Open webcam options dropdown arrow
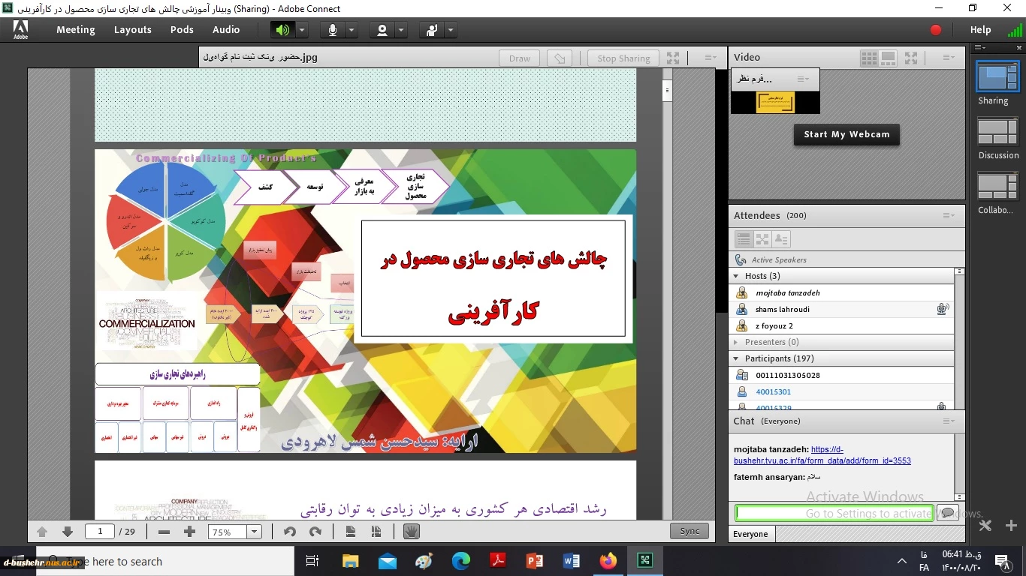Viewport: 1026px width, 576px height. (401, 30)
